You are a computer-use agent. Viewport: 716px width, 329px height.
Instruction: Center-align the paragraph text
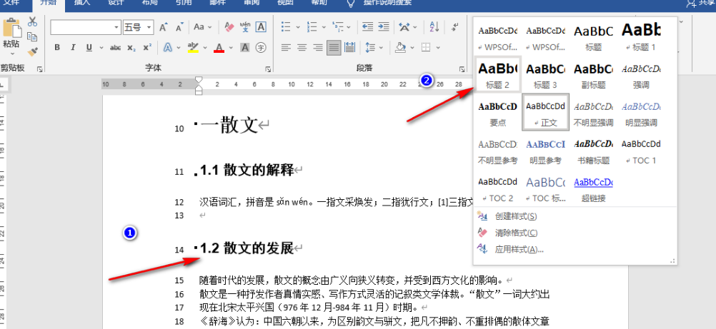click(301, 48)
